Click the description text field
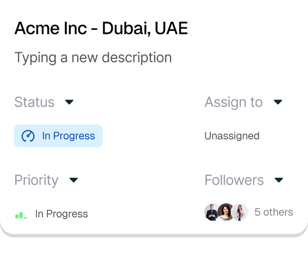Viewport: 308px width, 255px height. (x=93, y=58)
